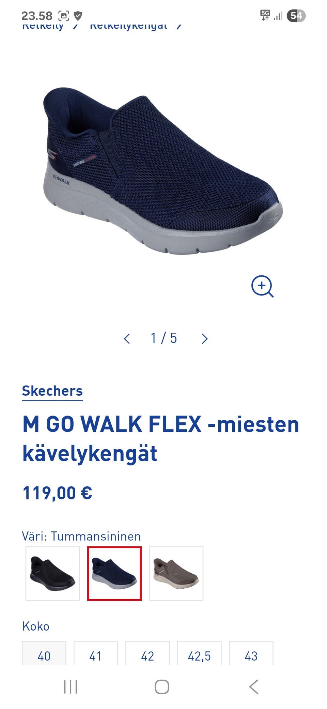
Task: Go to next product image arrow
Action: (x=204, y=339)
